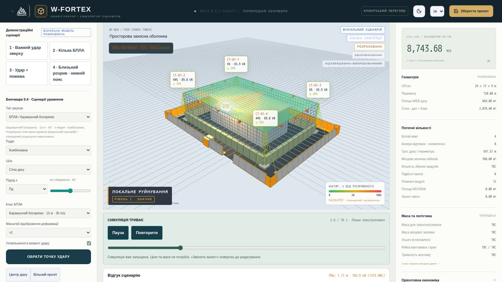Image resolution: width=502 pixels, height=282 pixels.
Task: Click the Обрати точку удару button
Action: coord(48,257)
